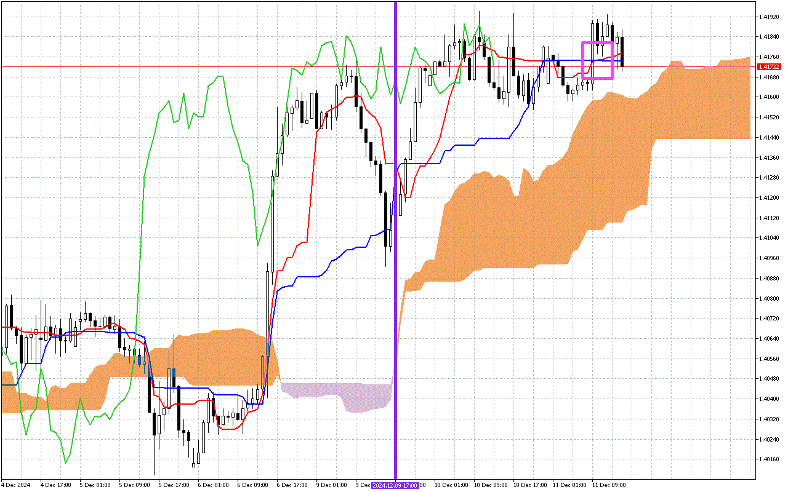The width and height of the screenshot is (788, 492).
Task: Select the 1.40320 price level label
Action: [x=770, y=419]
